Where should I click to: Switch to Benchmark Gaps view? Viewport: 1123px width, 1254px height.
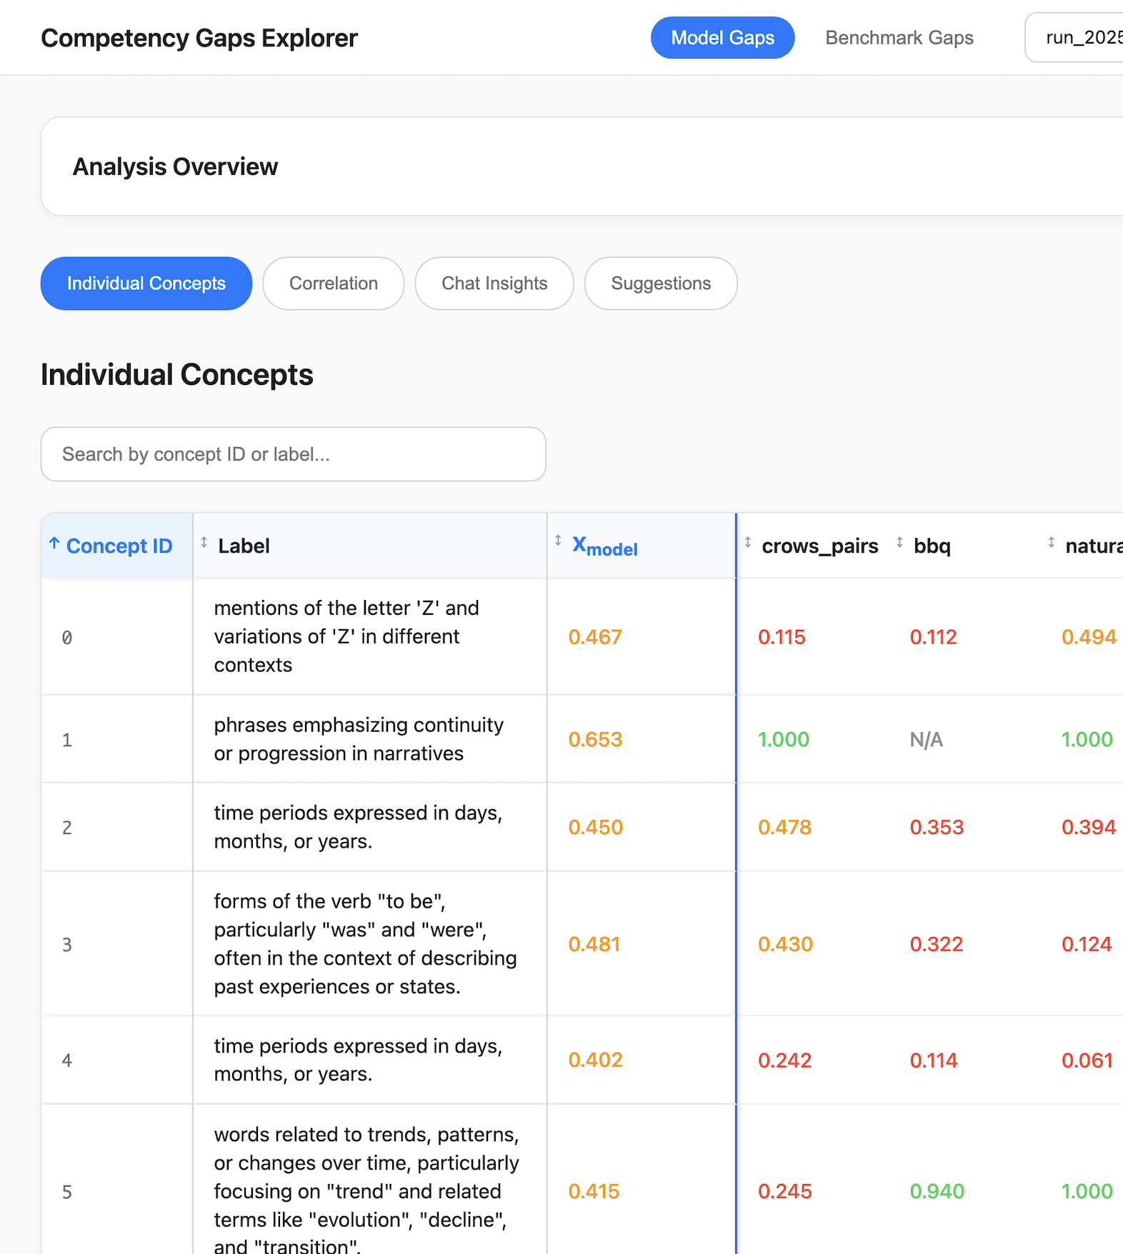click(x=899, y=38)
